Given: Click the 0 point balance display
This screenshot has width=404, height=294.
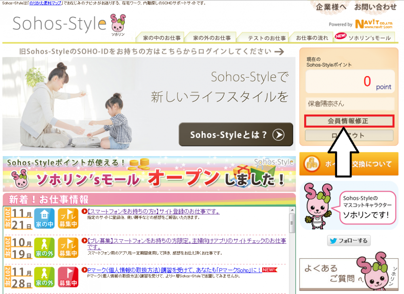Looking at the screenshot, I should [350, 82].
